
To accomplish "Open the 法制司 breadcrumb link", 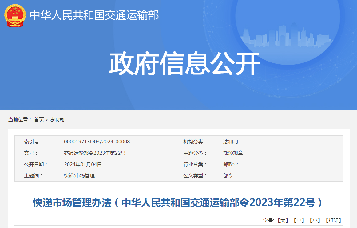I will [x=57, y=120].
